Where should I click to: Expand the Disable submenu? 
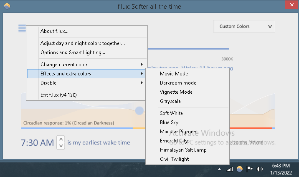[x=86, y=83]
